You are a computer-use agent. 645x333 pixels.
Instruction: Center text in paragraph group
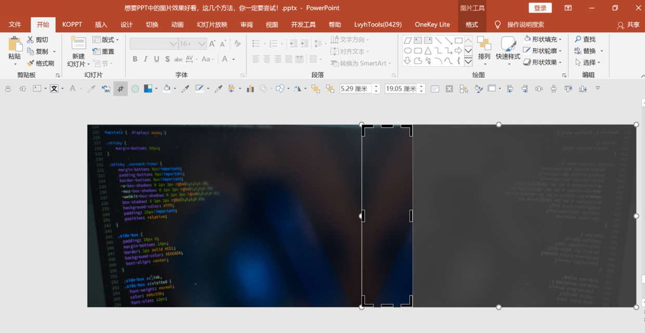[267, 59]
